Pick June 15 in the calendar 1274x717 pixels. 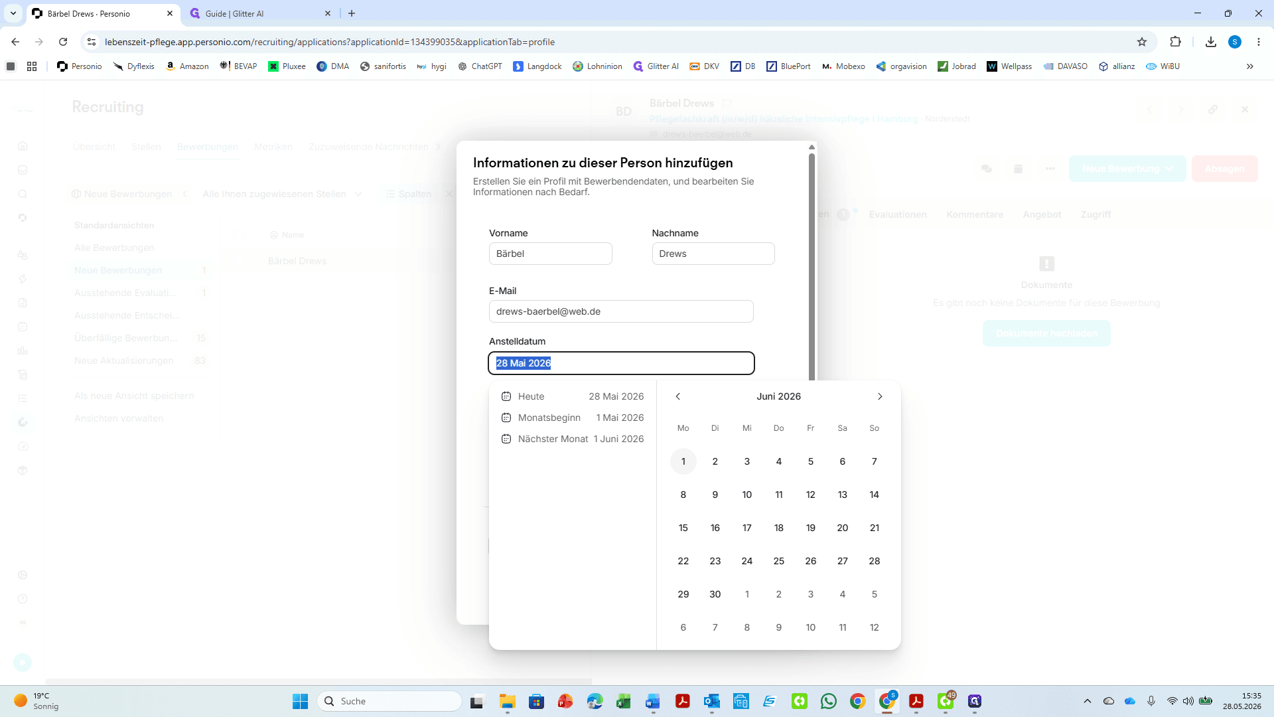[x=683, y=528]
